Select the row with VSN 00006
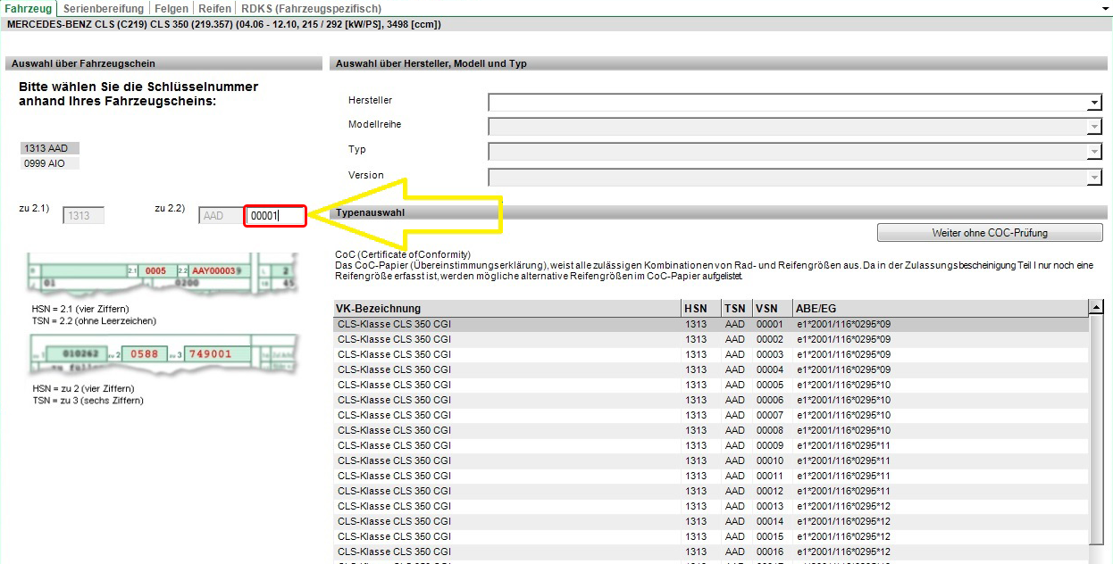This screenshot has height=564, width=1113. pyautogui.click(x=711, y=400)
